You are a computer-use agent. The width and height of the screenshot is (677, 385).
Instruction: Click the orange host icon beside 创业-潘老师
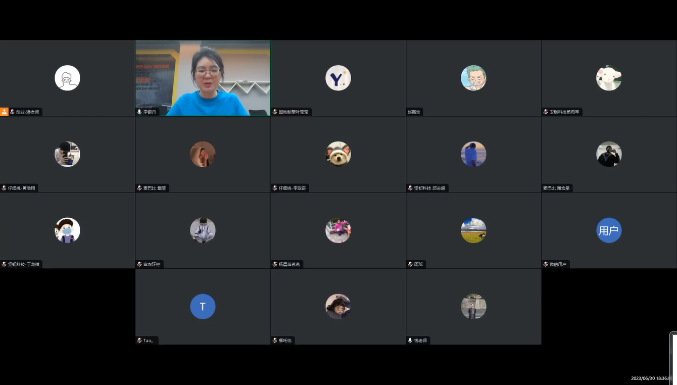pyautogui.click(x=4, y=112)
